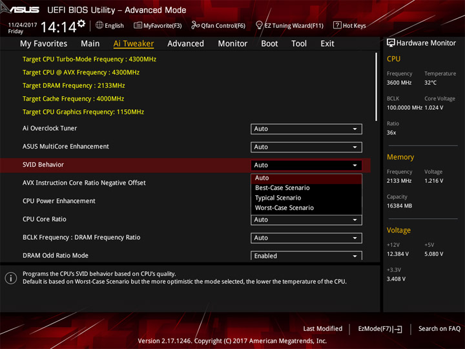The height and width of the screenshot is (349, 465).
Task: Open the Monitor tab
Action: click(x=232, y=44)
